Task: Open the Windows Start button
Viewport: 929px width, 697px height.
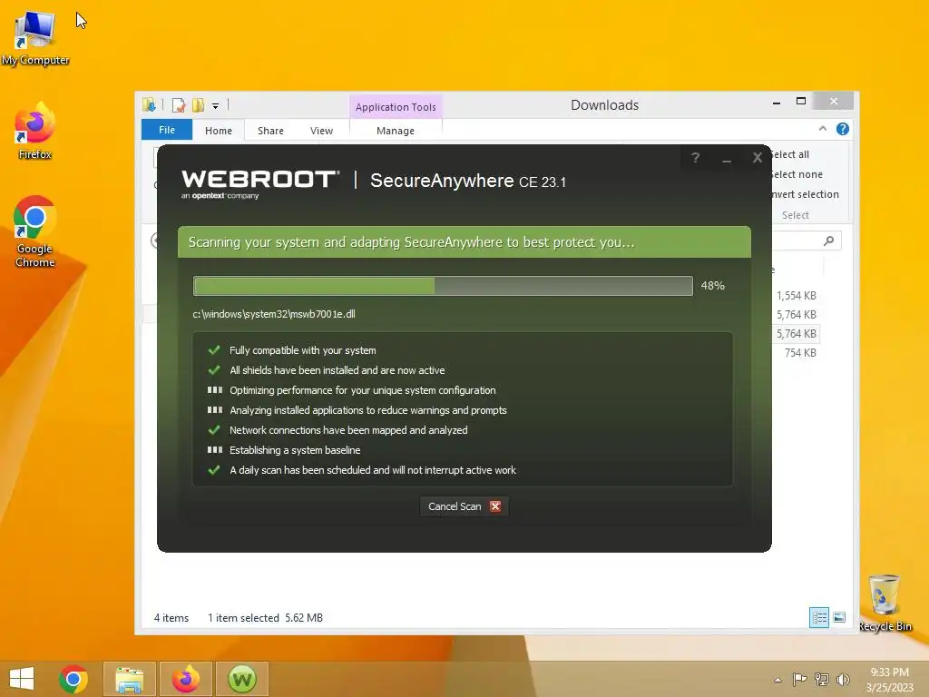Action: click(22, 679)
